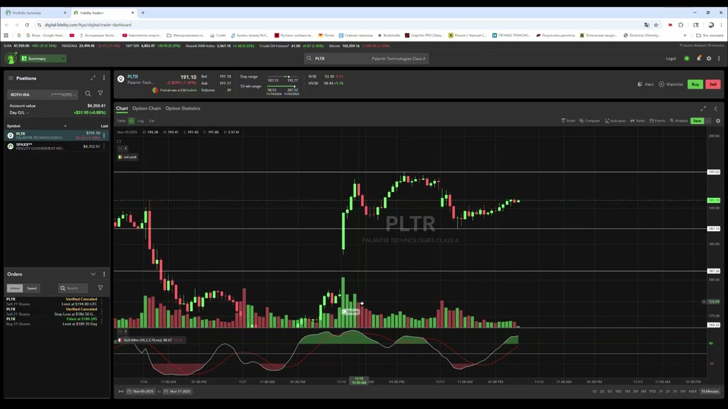This screenshot has width=728, height=409.
Task: Collapse the Stch Mtm indicator pane
Action: [119, 332]
